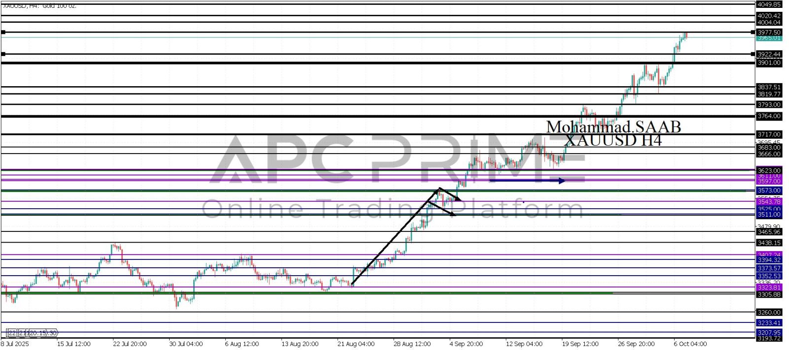
Task: Click the blue 3573.00 price label
Action: (769, 191)
